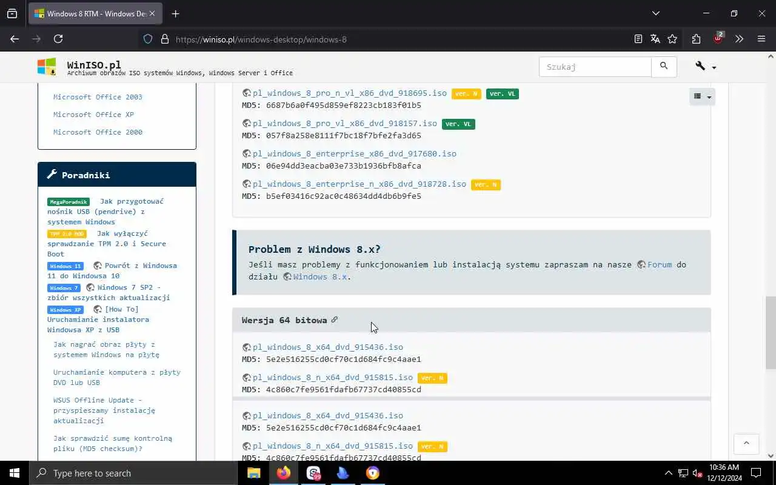
Task: Show site security padlock information
Action: point(164,39)
